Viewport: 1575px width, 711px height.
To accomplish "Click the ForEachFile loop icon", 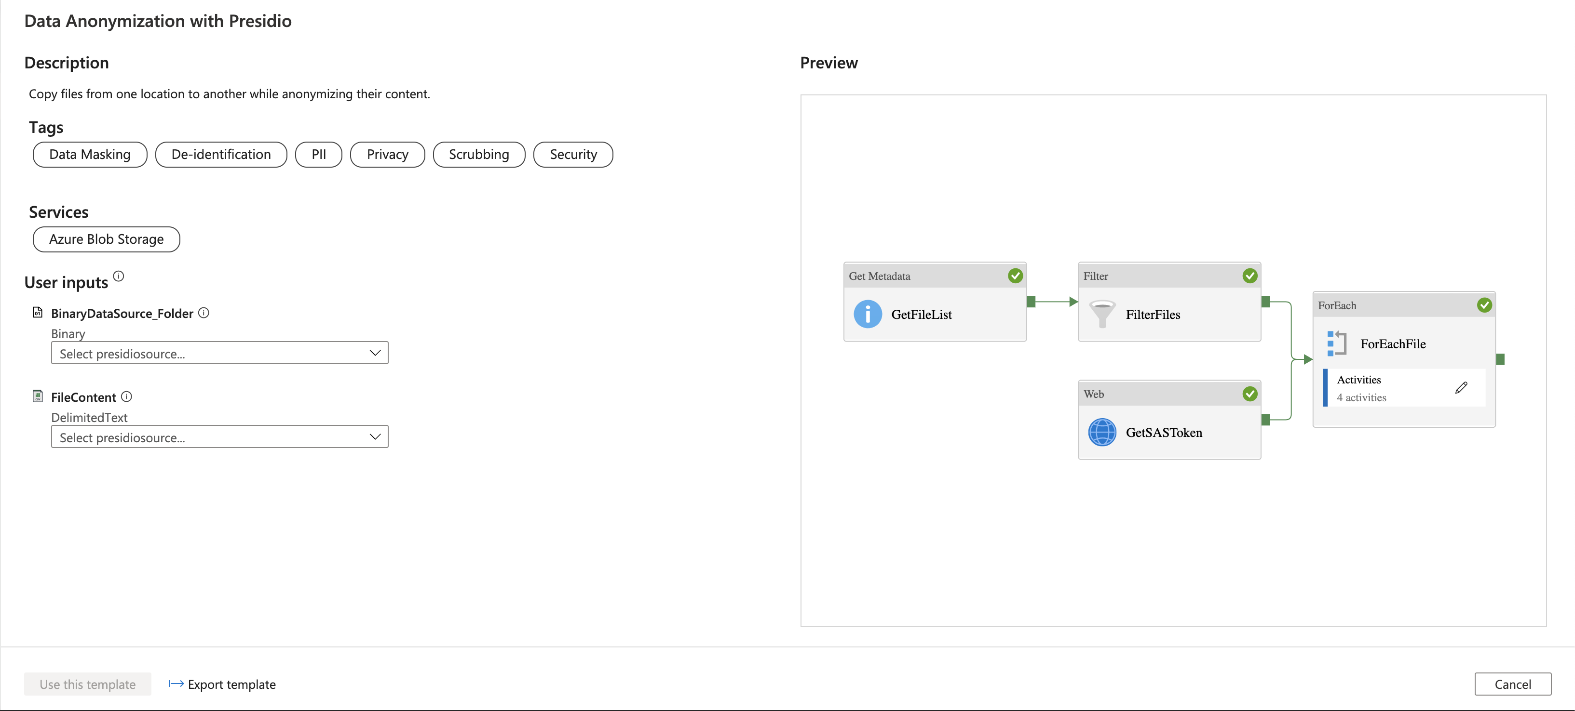I will (x=1337, y=344).
